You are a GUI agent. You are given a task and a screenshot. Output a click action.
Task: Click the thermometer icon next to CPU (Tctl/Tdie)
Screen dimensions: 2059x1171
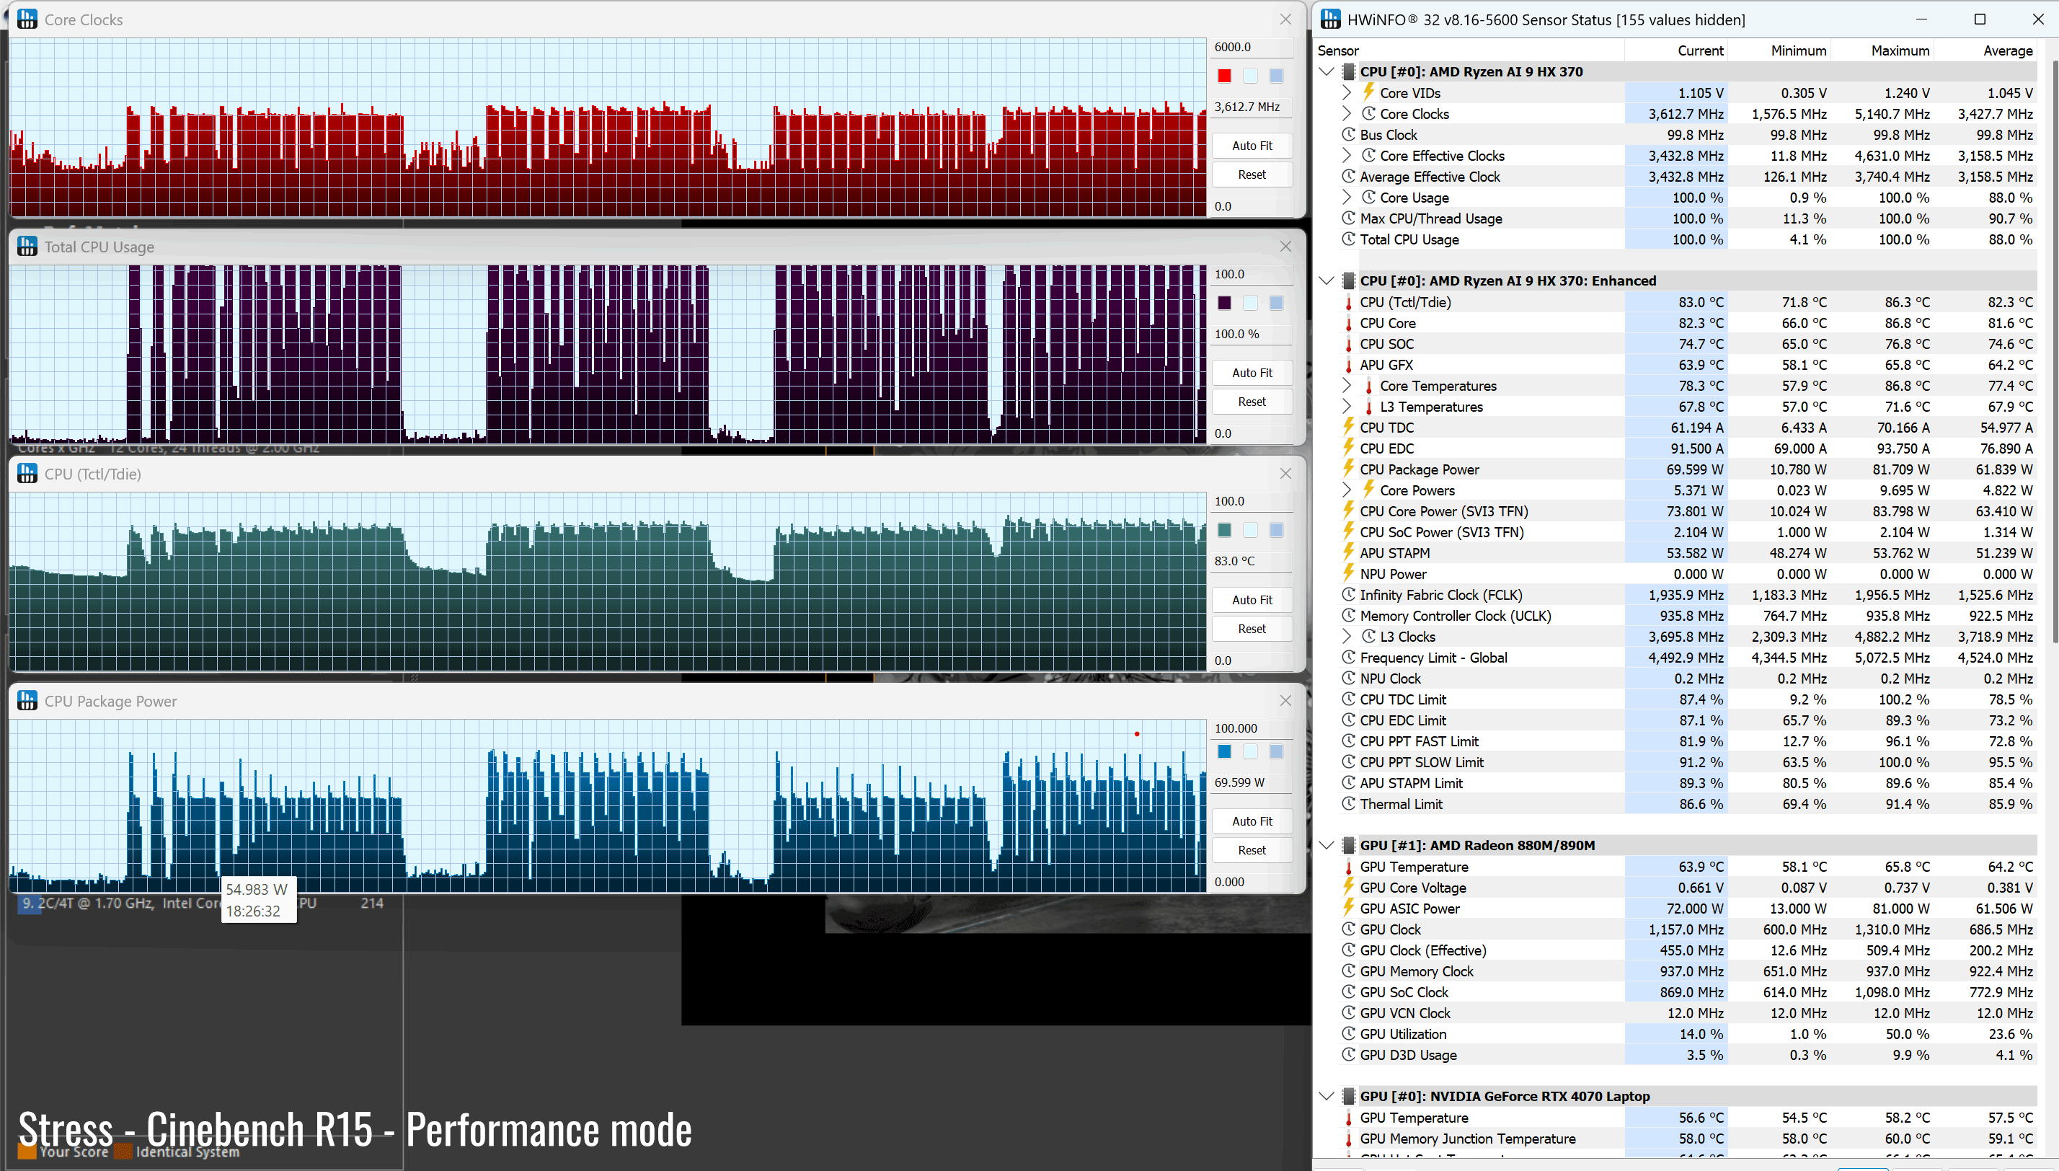pyautogui.click(x=1348, y=302)
